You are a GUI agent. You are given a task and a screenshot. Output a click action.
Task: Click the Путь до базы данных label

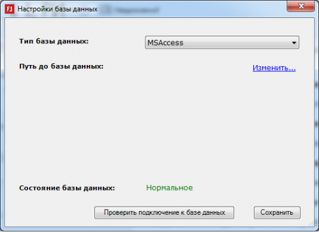click(x=61, y=66)
